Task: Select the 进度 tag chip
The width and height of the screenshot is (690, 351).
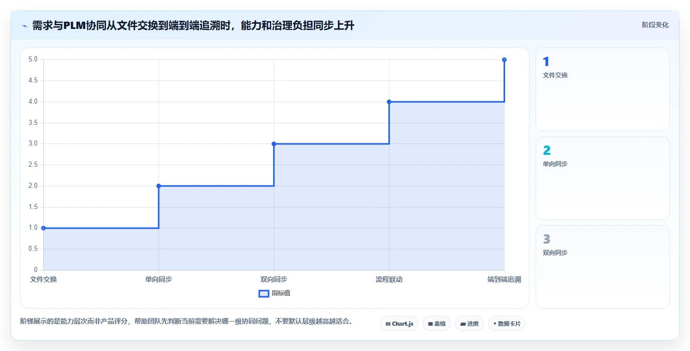Action: (469, 324)
